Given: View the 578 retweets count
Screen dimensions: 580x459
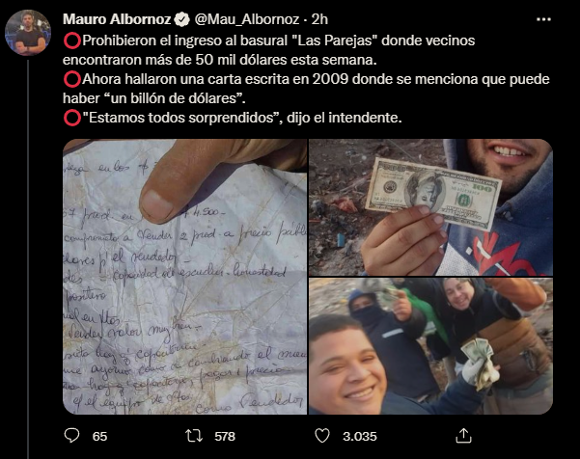Looking at the screenshot, I should [x=225, y=437].
